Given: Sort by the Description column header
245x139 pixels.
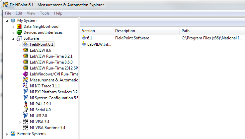Looking at the screenshot, I should click(146, 31).
